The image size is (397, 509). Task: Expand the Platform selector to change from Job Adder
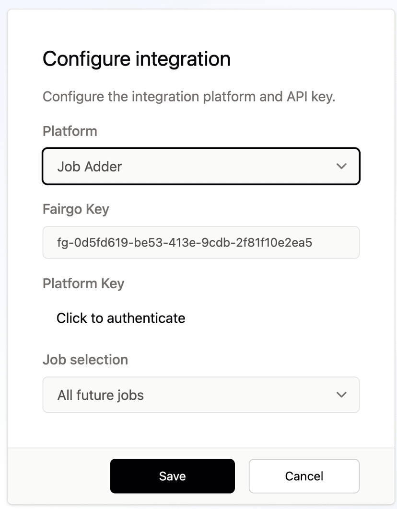(x=201, y=166)
